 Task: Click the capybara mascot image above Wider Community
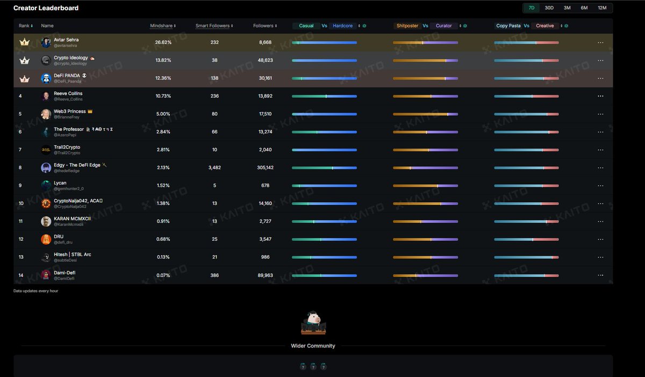(313, 323)
